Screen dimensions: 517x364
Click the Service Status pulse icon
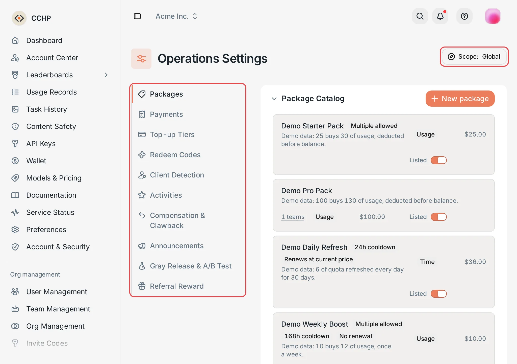click(x=15, y=212)
